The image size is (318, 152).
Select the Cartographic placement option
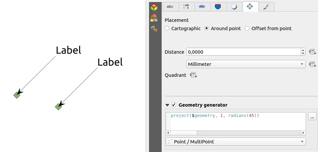click(167, 28)
